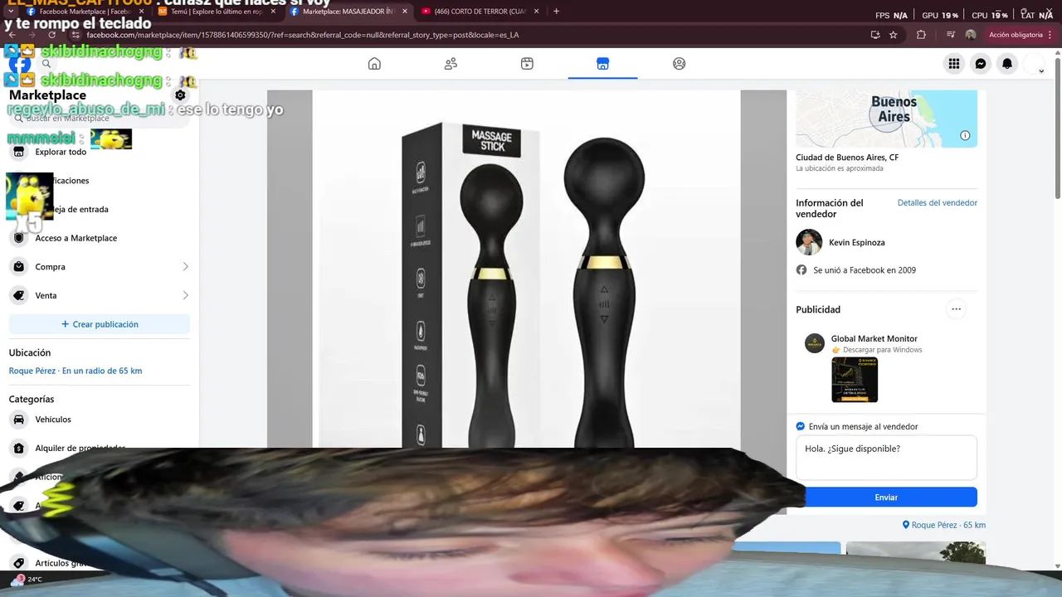1062x597 pixels.
Task: Click the Chrome profile avatar
Action: coord(971,35)
